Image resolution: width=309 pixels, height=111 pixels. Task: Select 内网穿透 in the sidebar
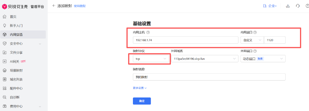pyautogui.click(x=23, y=35)
